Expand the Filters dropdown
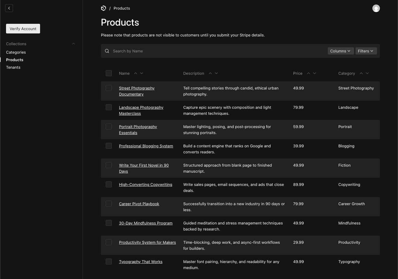Image resolution: width=398 pixels, height=279 pixels. coord(366,51)
